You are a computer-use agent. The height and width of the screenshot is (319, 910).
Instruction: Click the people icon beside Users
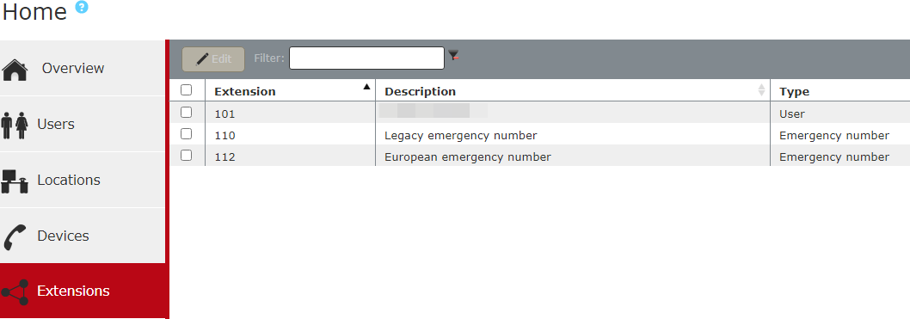tap(15, 126)
